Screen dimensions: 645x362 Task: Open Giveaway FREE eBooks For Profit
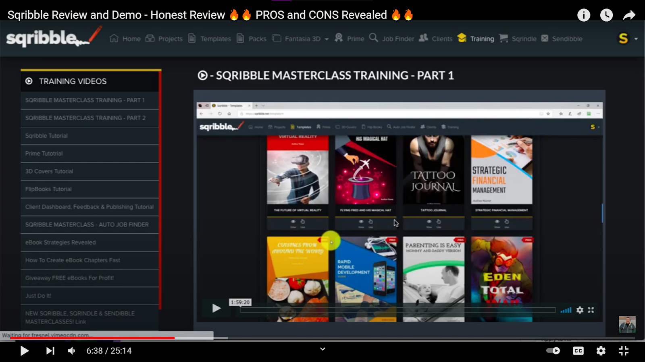pos(90,278)
